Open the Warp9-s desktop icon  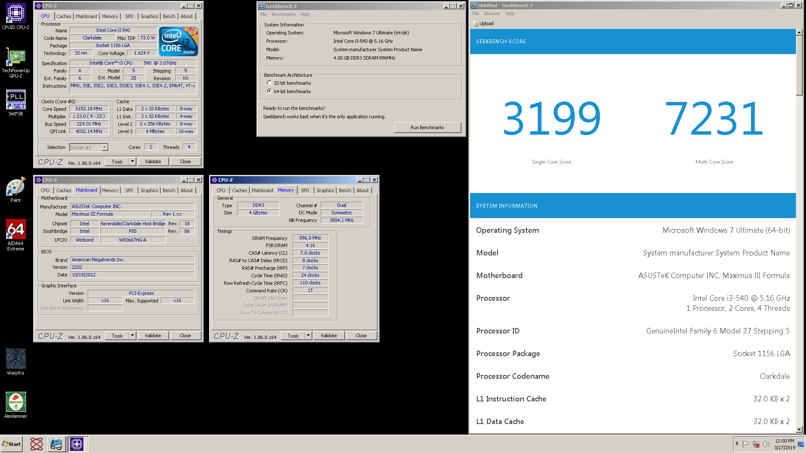tap(16, 362)
